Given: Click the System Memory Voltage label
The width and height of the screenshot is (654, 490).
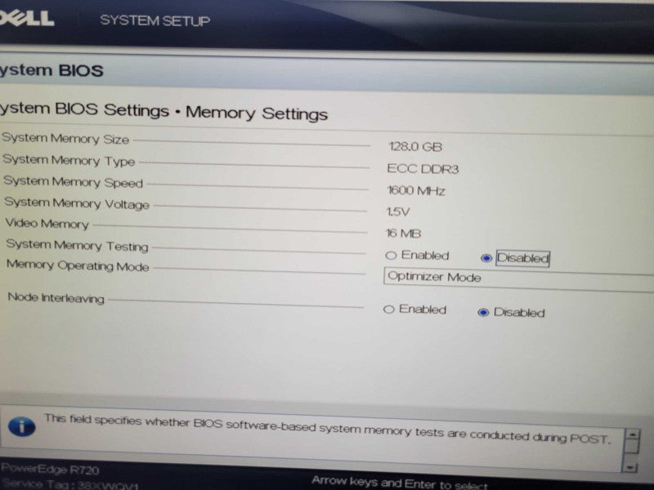Looking at the screenshot, I should pos(77,203).
